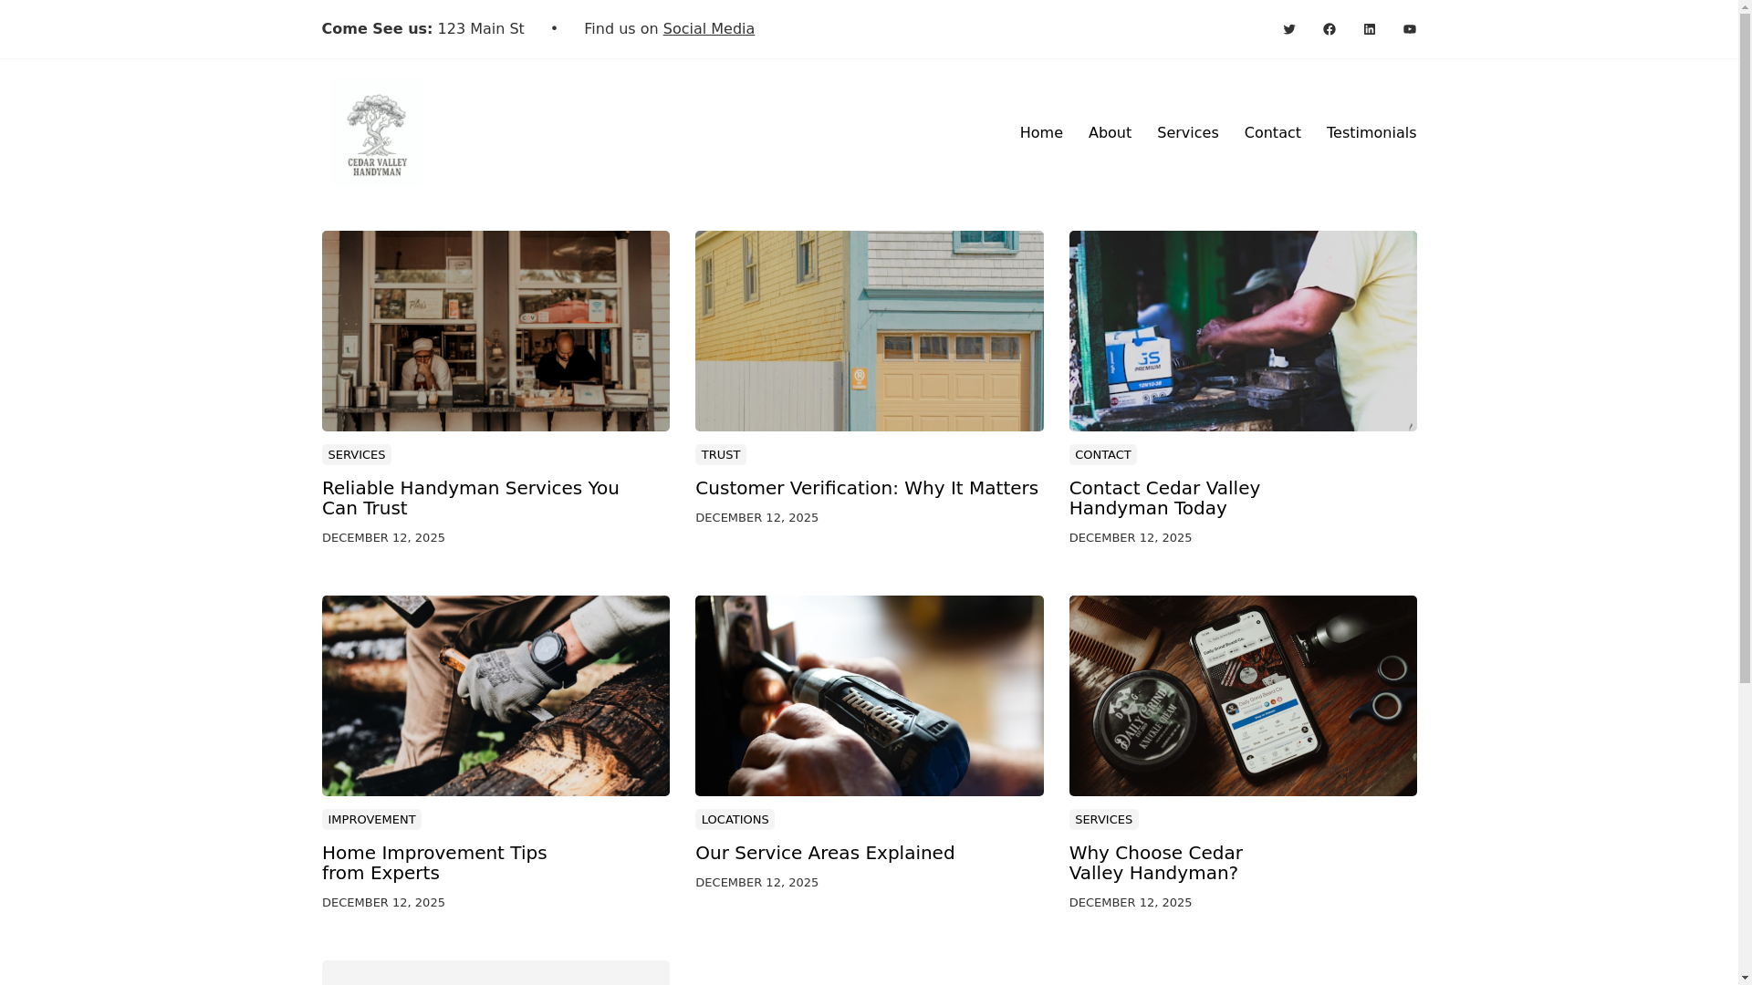1752x985 pixels.
Task: Select SERVICES tag on Why Choose post
Action: point(1103,819)
